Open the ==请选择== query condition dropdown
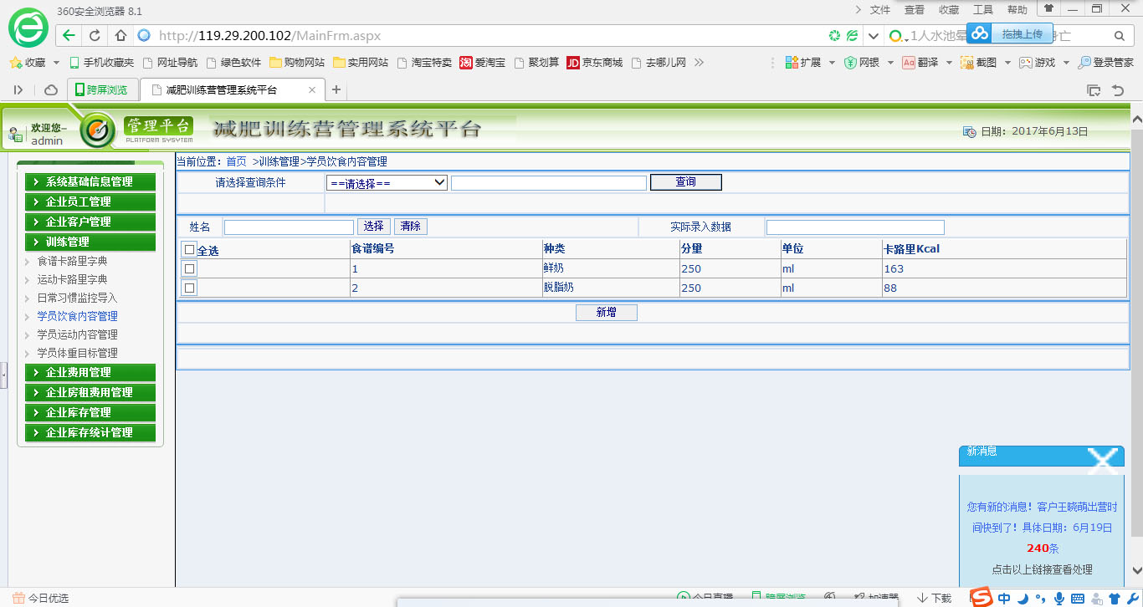This screenshot has width=1143, height=607. (x=387, y=182)
